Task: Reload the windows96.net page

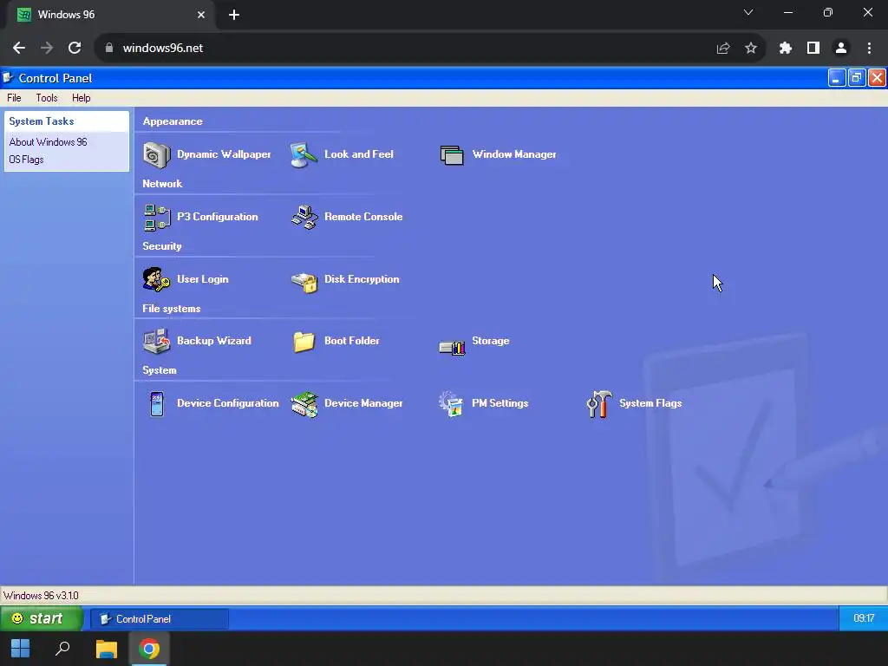Action: click(75, 49)
